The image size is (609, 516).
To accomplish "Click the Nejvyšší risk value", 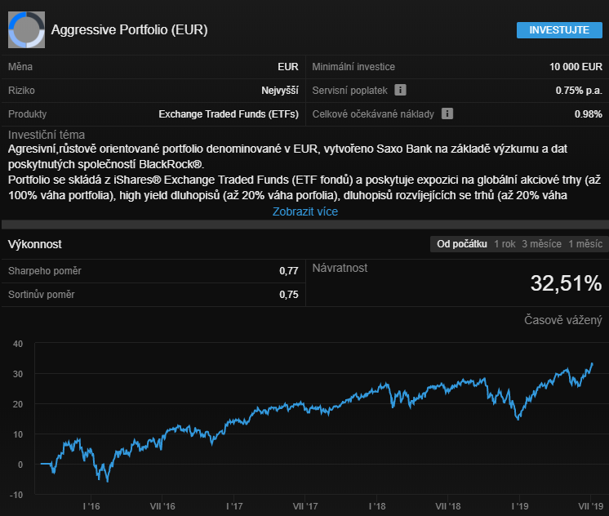I will pos(280,91).
